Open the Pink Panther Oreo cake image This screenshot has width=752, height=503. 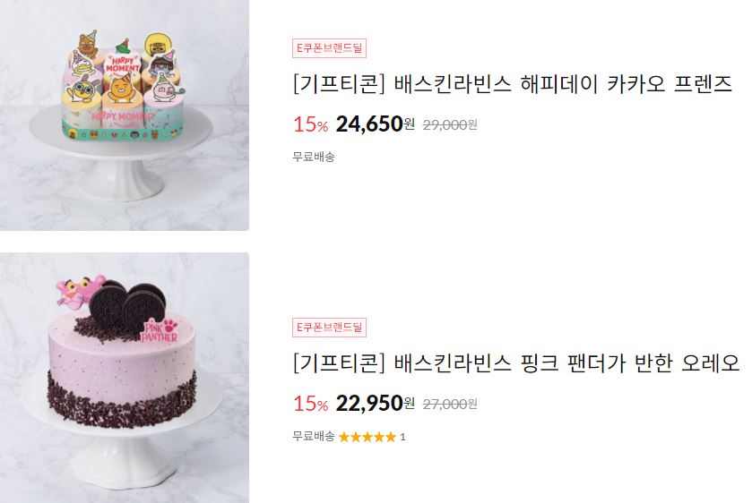point(125,378)
